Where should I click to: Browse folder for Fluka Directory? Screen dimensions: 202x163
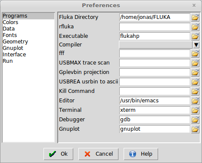195,17
